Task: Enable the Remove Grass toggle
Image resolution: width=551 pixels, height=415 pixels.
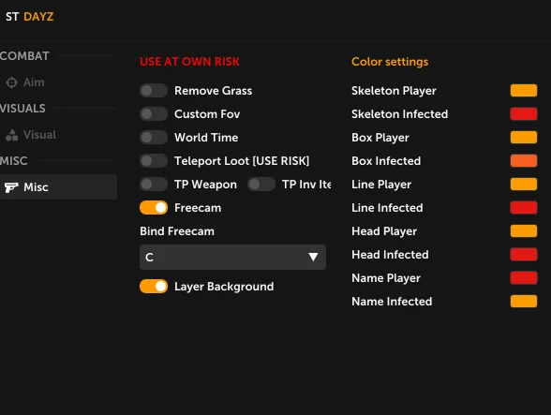Action: [x=154, y=91]
